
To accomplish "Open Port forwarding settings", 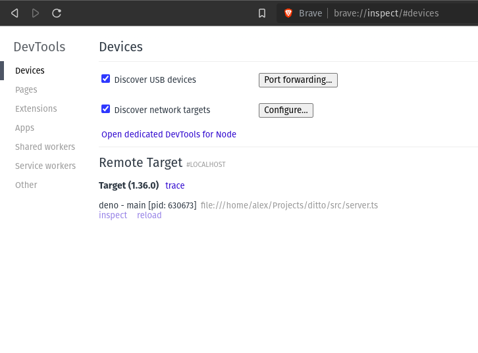I will 298,80.
